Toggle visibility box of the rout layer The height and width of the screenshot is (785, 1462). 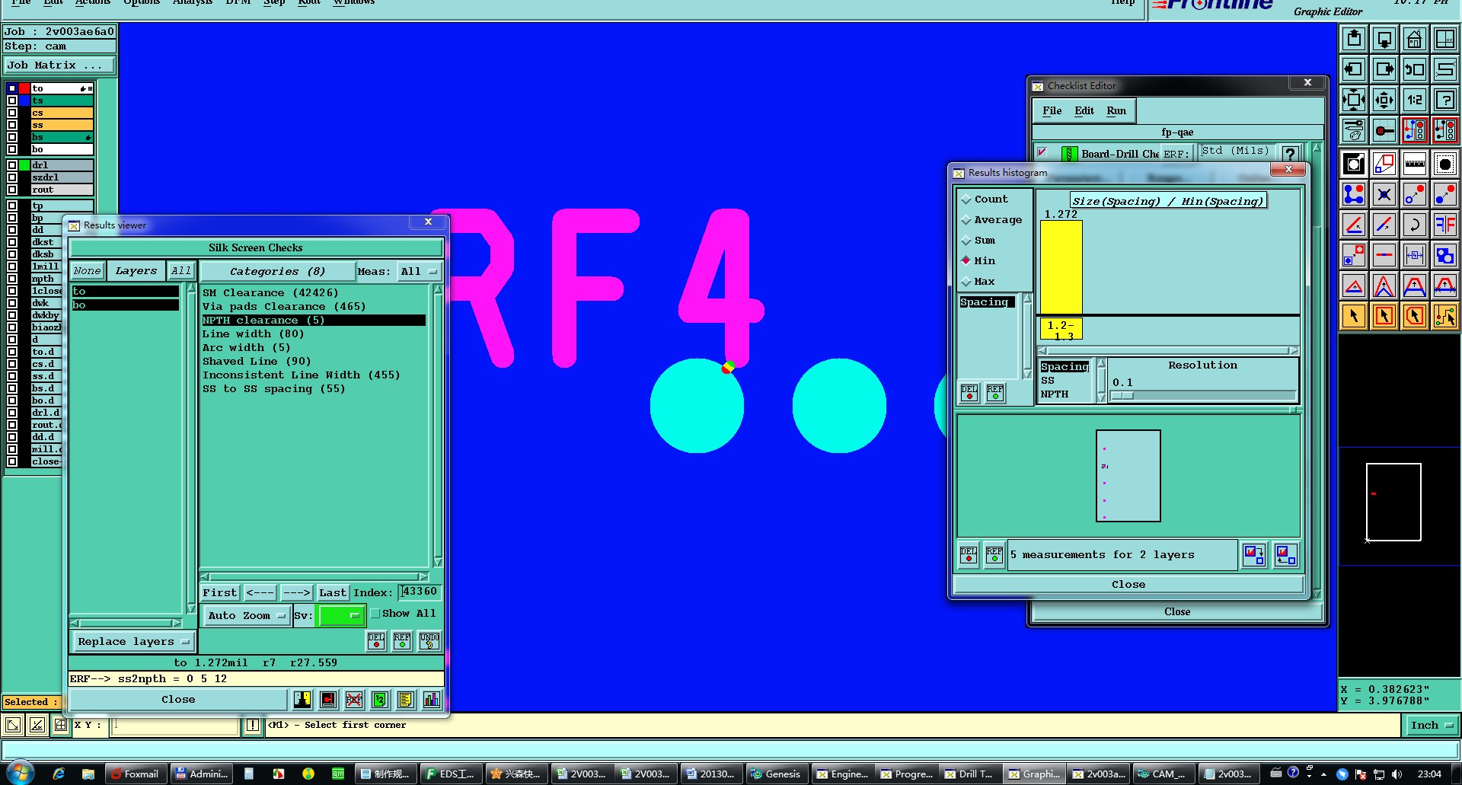pos(12,190)
